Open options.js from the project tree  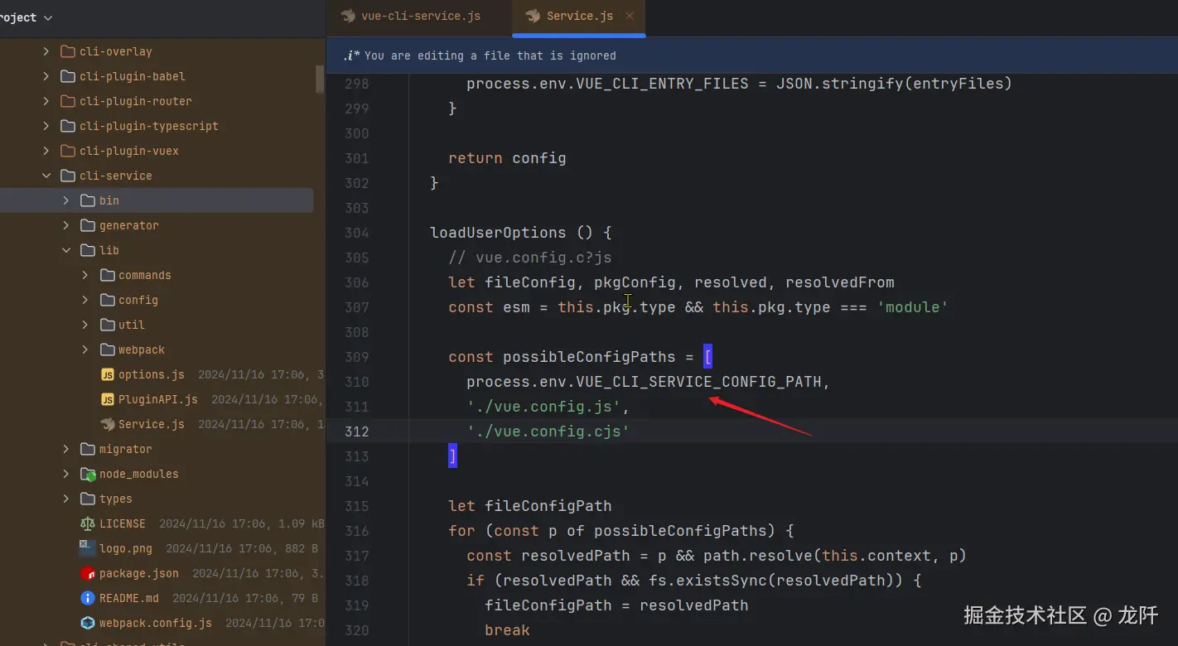click(152, 374)
